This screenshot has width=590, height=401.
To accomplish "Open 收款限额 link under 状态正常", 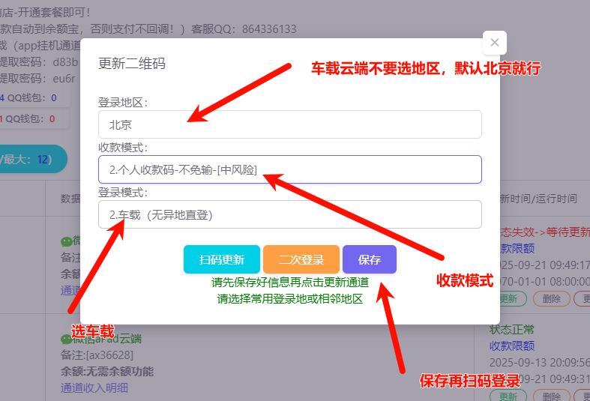I will [512, 346].
